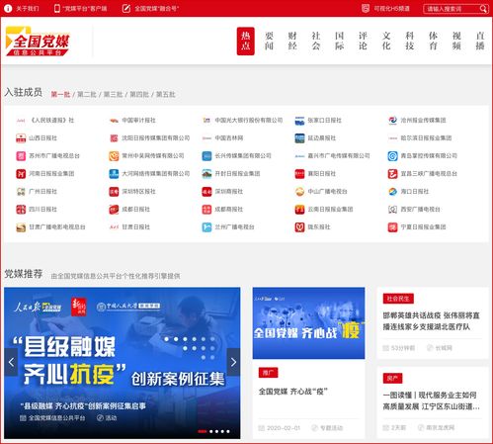Screen dimensions: 493x444
Task: Open the 长兴传媒集团 blue icon
Action: pos(206,156)
